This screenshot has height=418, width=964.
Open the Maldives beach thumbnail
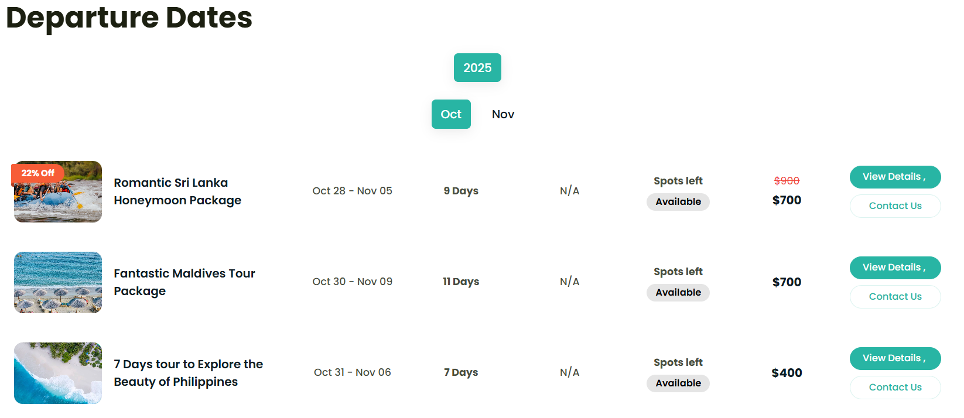click(58, 282)
